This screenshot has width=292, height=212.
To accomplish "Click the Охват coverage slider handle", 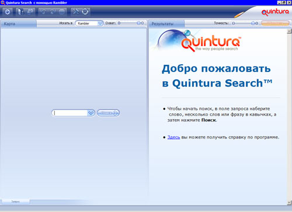I will tap(138, 23).
